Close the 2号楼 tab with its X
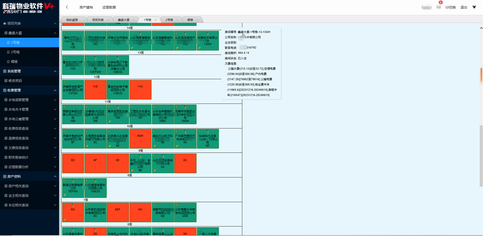 tap(177, 20)
